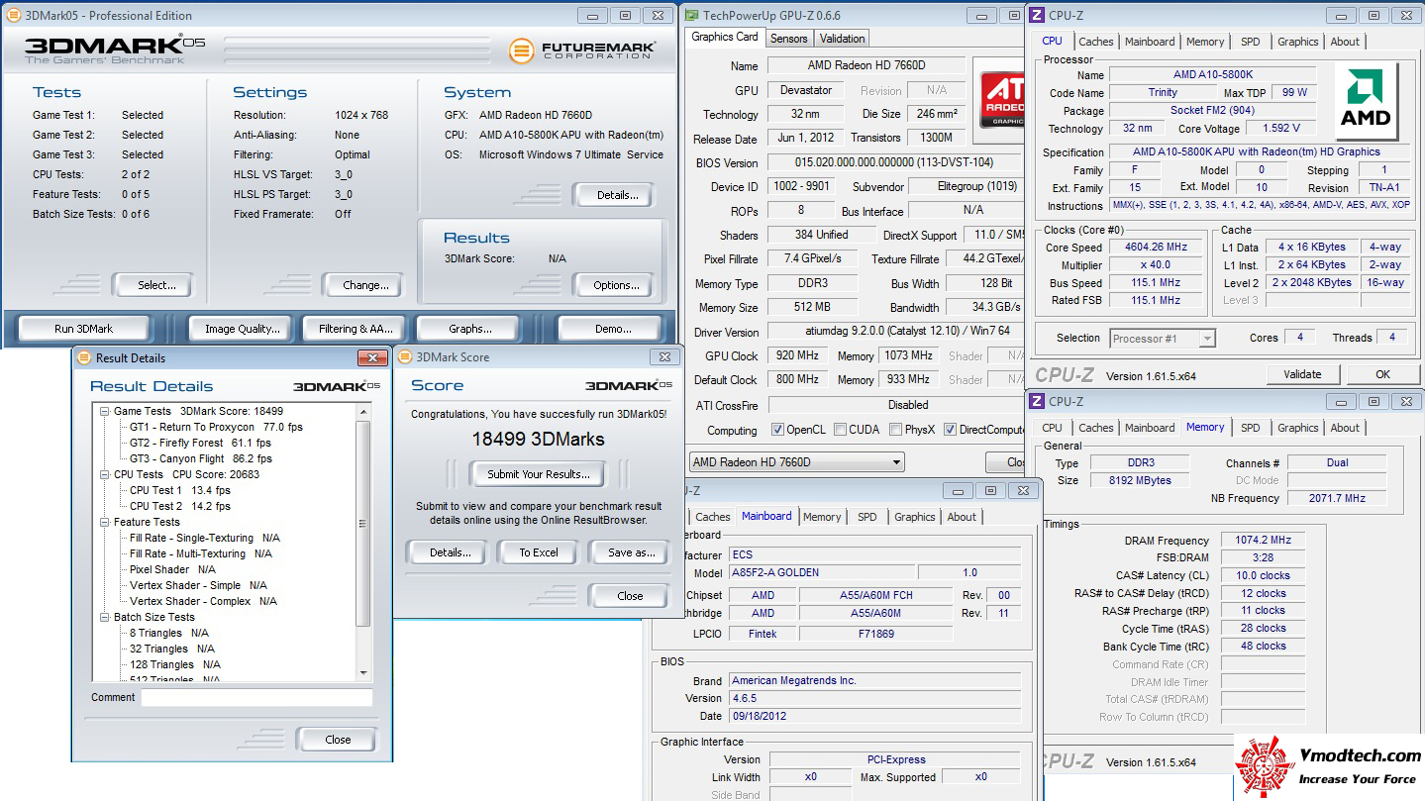Viewport: 1425px width, 801px height.
Task: Switch to the Validation tab in GPU-Z
Action: 843,39
